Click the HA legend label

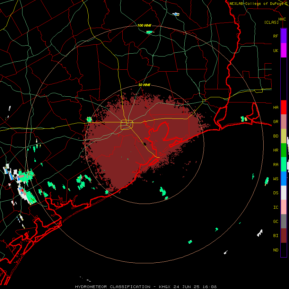click(276, 108)
